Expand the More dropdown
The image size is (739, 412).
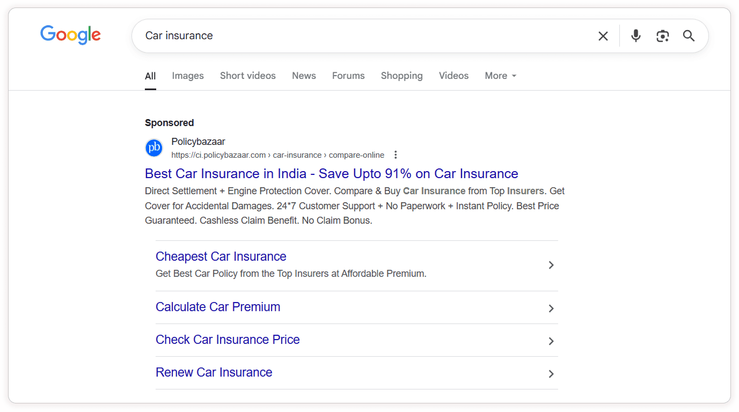click(x=501, y=76)
